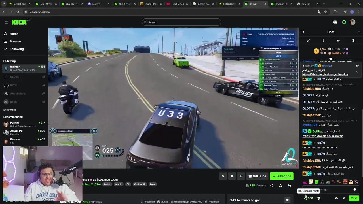Click the green frog halo emote
Screen dimensions: 363x204
pyautogui.click(x=316, y=182)
